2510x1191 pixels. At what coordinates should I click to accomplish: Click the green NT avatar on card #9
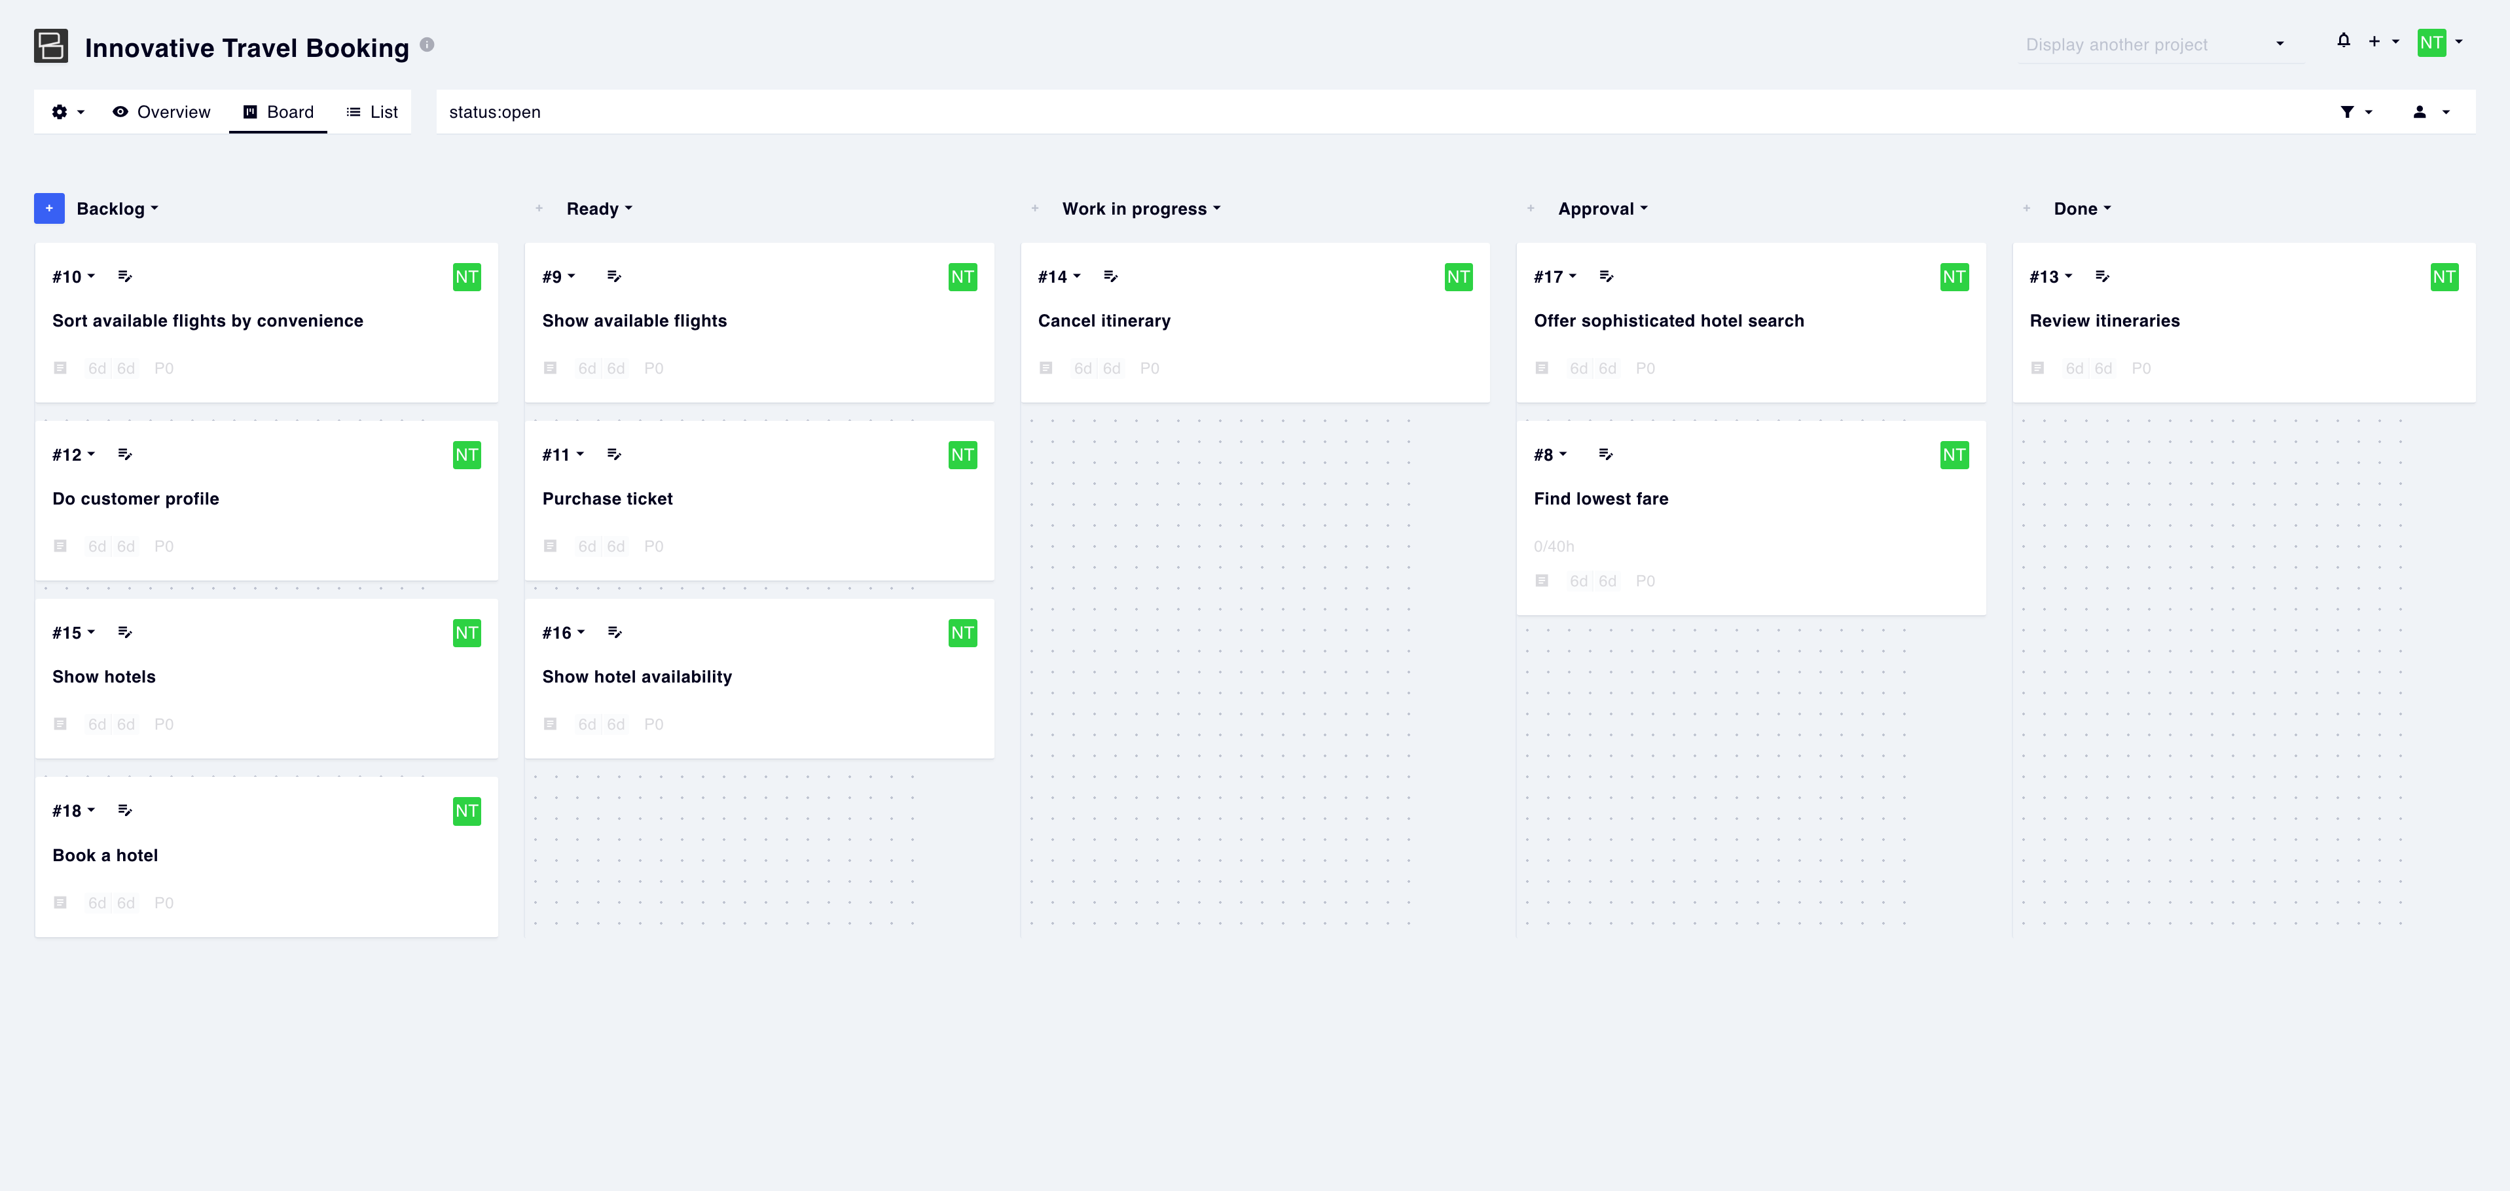(x=962, y=277)
